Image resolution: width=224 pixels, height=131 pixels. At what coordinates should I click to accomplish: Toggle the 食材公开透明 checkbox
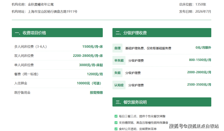(116, 129)
